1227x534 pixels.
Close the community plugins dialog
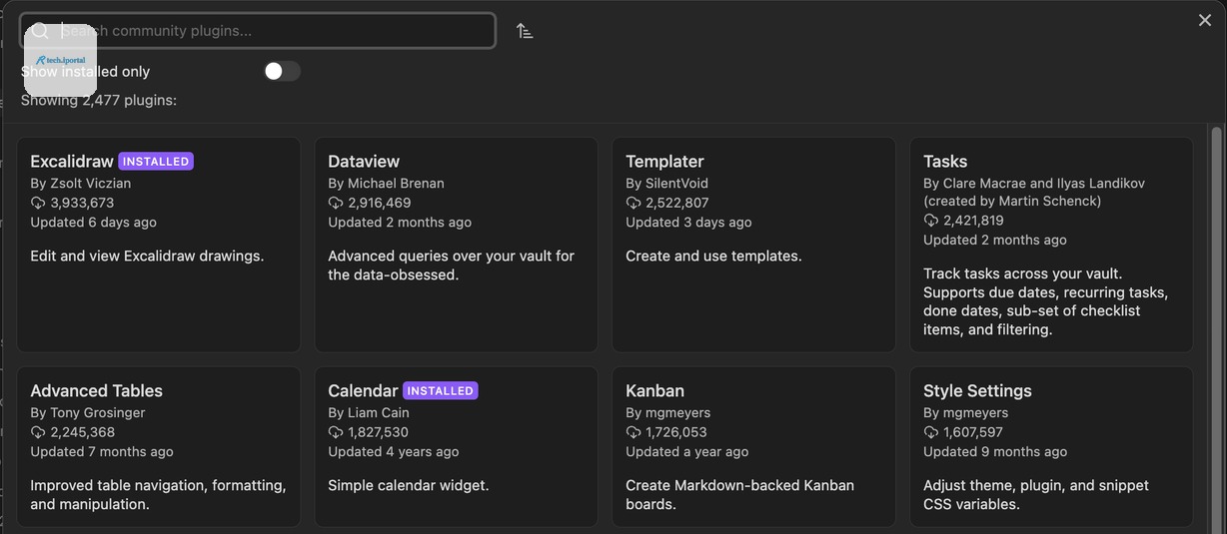pyautogui.click(x=1205, y=20)
